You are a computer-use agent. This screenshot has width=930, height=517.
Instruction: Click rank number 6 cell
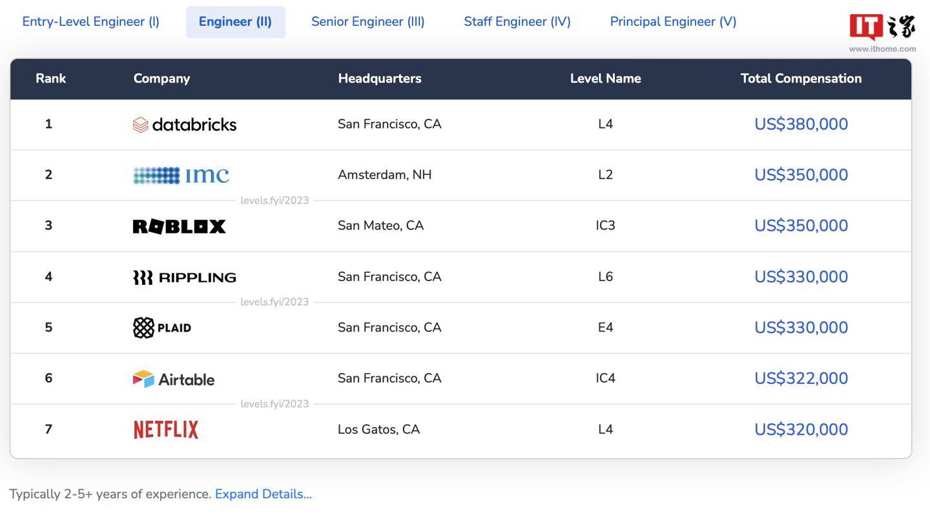point(48,378)
